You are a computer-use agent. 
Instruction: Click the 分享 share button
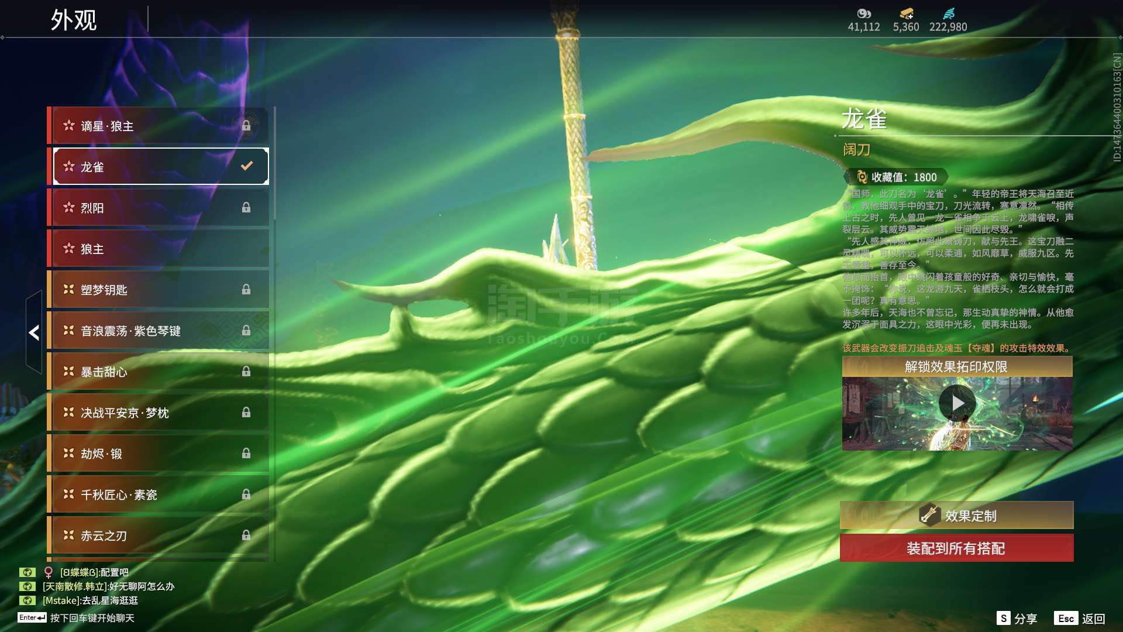click(x=1017, y=619)
